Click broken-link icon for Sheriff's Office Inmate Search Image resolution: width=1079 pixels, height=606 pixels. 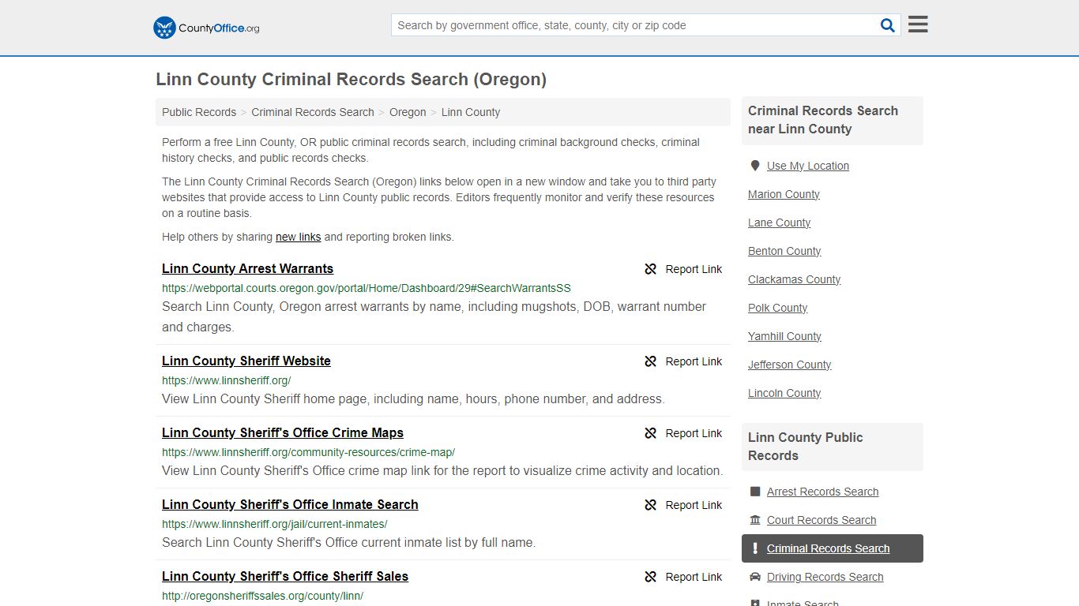pyautogui.click(x=651, y=505)
